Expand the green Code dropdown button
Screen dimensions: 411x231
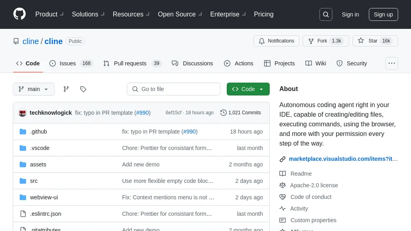[248, 89]
